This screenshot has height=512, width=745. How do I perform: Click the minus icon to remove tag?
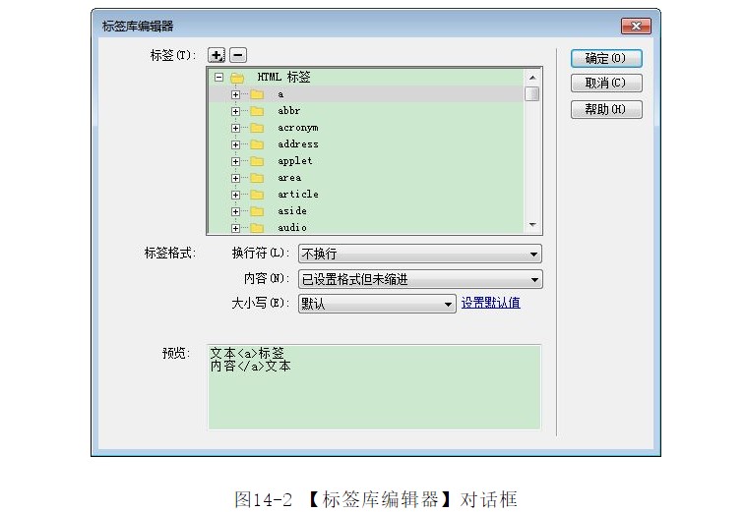238,56
